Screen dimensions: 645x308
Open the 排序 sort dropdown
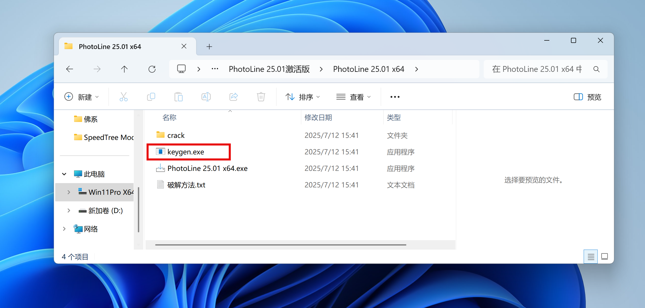click(303, 97)
